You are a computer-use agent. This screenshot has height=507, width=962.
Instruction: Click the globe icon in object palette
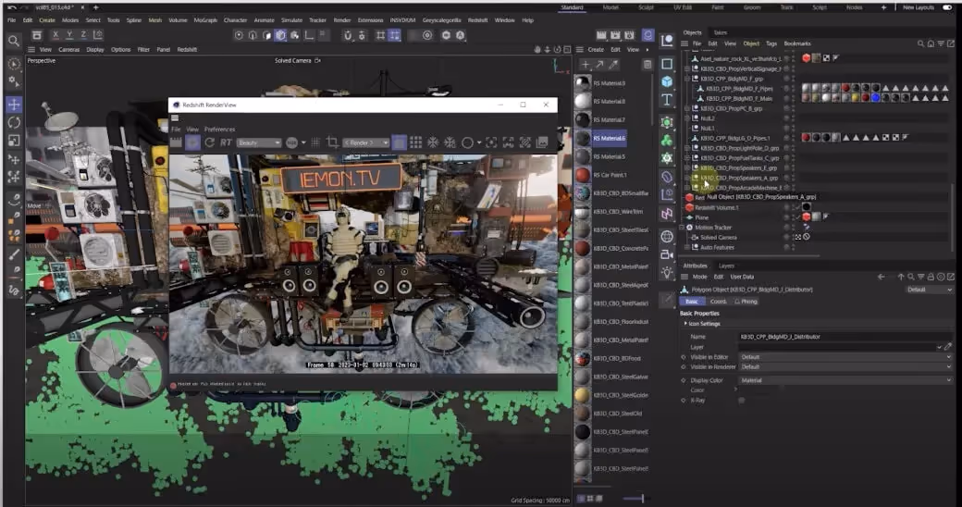[667, 236]
